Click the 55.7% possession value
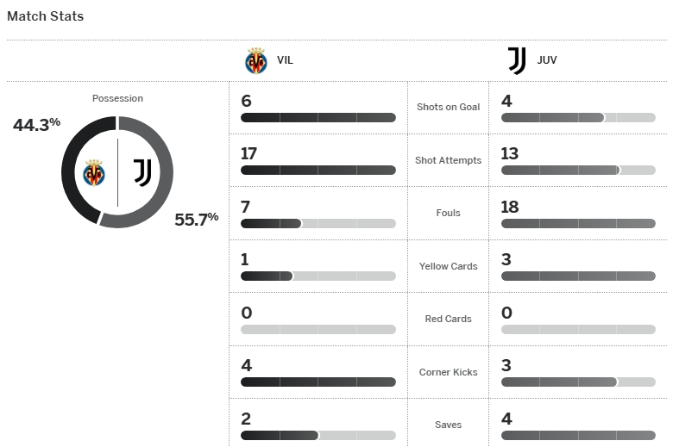 [197, 219]
